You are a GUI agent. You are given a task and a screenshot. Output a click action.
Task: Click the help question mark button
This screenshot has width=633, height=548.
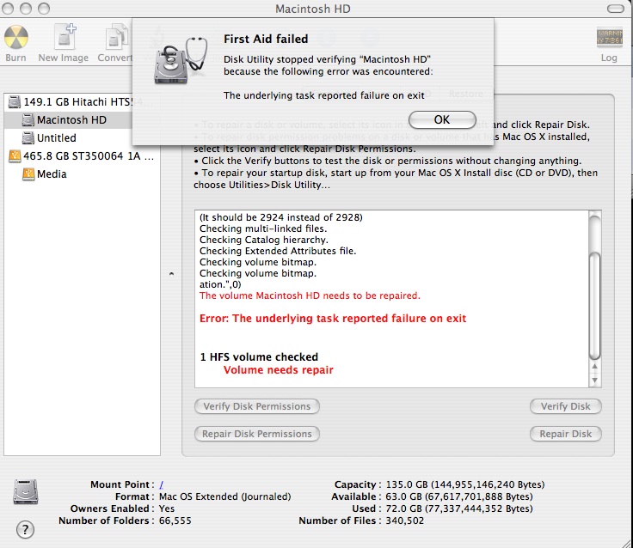coord(25,529)
